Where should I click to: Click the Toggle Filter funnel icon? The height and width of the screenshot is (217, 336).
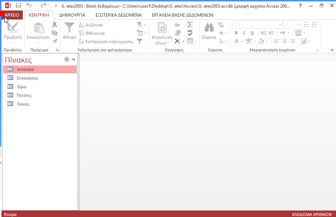(x=140, y=41)
